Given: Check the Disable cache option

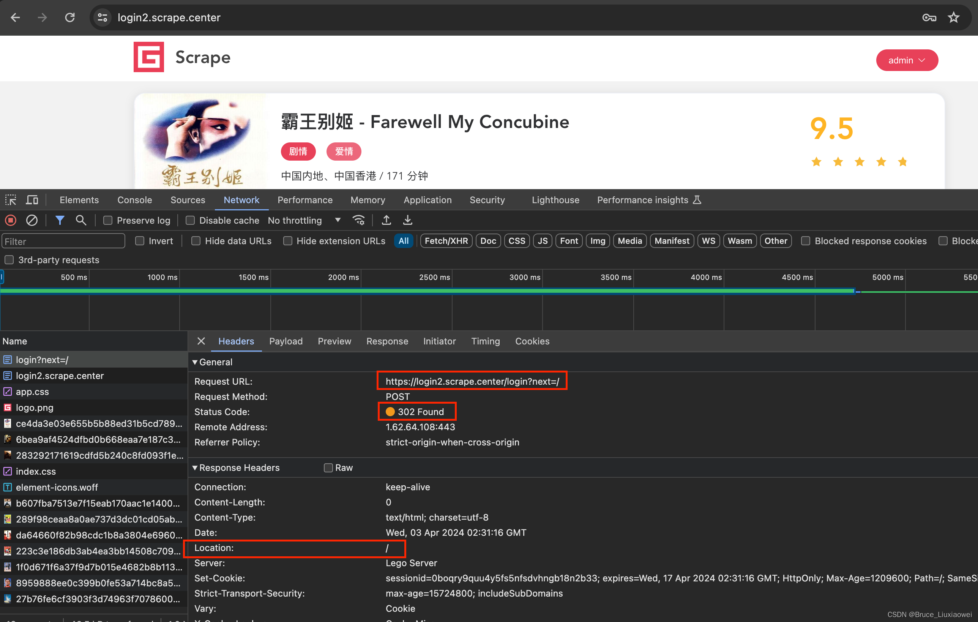Looking at the screenshot, I should (x=190, y=220).
